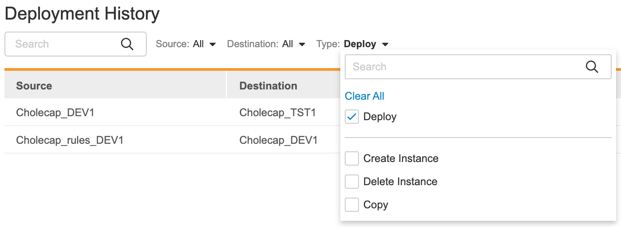The image size is (621, 227).
Task: Click Cholecap_DEV1 in the Destination column
Action: pos(278,140)
